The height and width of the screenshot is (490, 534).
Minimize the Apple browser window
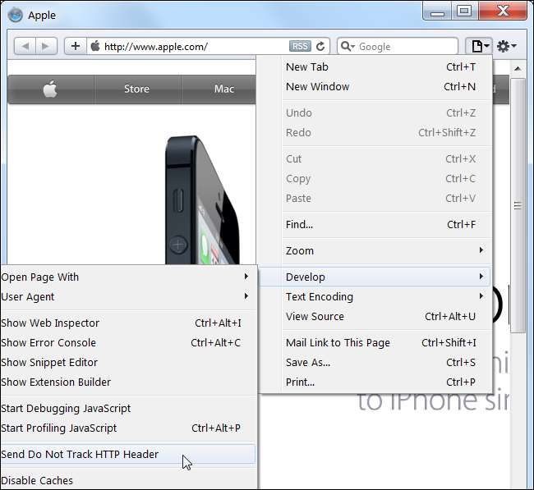click(437, 11)
